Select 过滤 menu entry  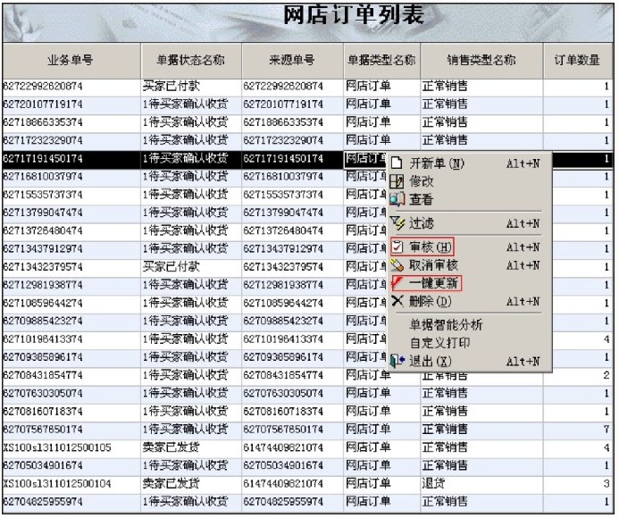tap(469, 223)
